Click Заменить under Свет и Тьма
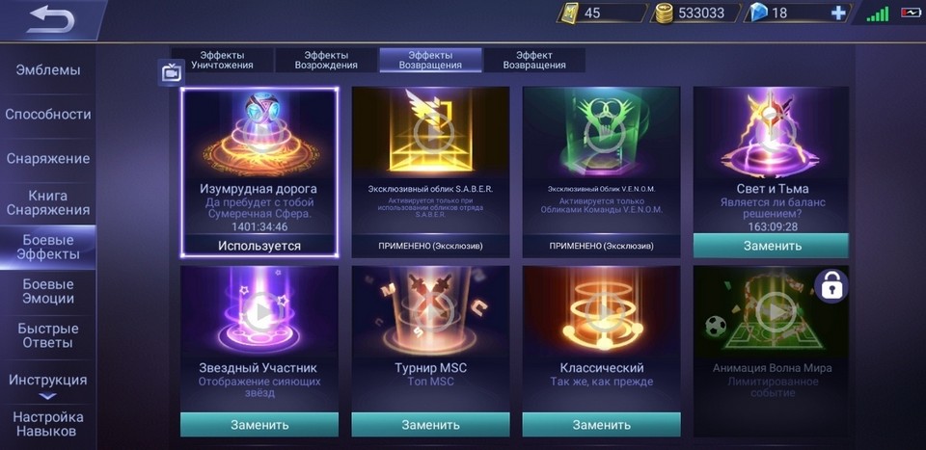 click(772, 246)
